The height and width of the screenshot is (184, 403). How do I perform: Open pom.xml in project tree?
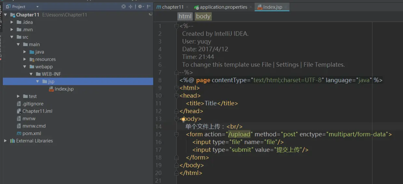(x=32, y=133)
